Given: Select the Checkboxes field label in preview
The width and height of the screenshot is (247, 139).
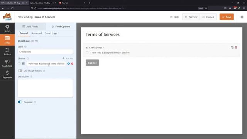Looking at the screenshot, I should coord(96,47).
